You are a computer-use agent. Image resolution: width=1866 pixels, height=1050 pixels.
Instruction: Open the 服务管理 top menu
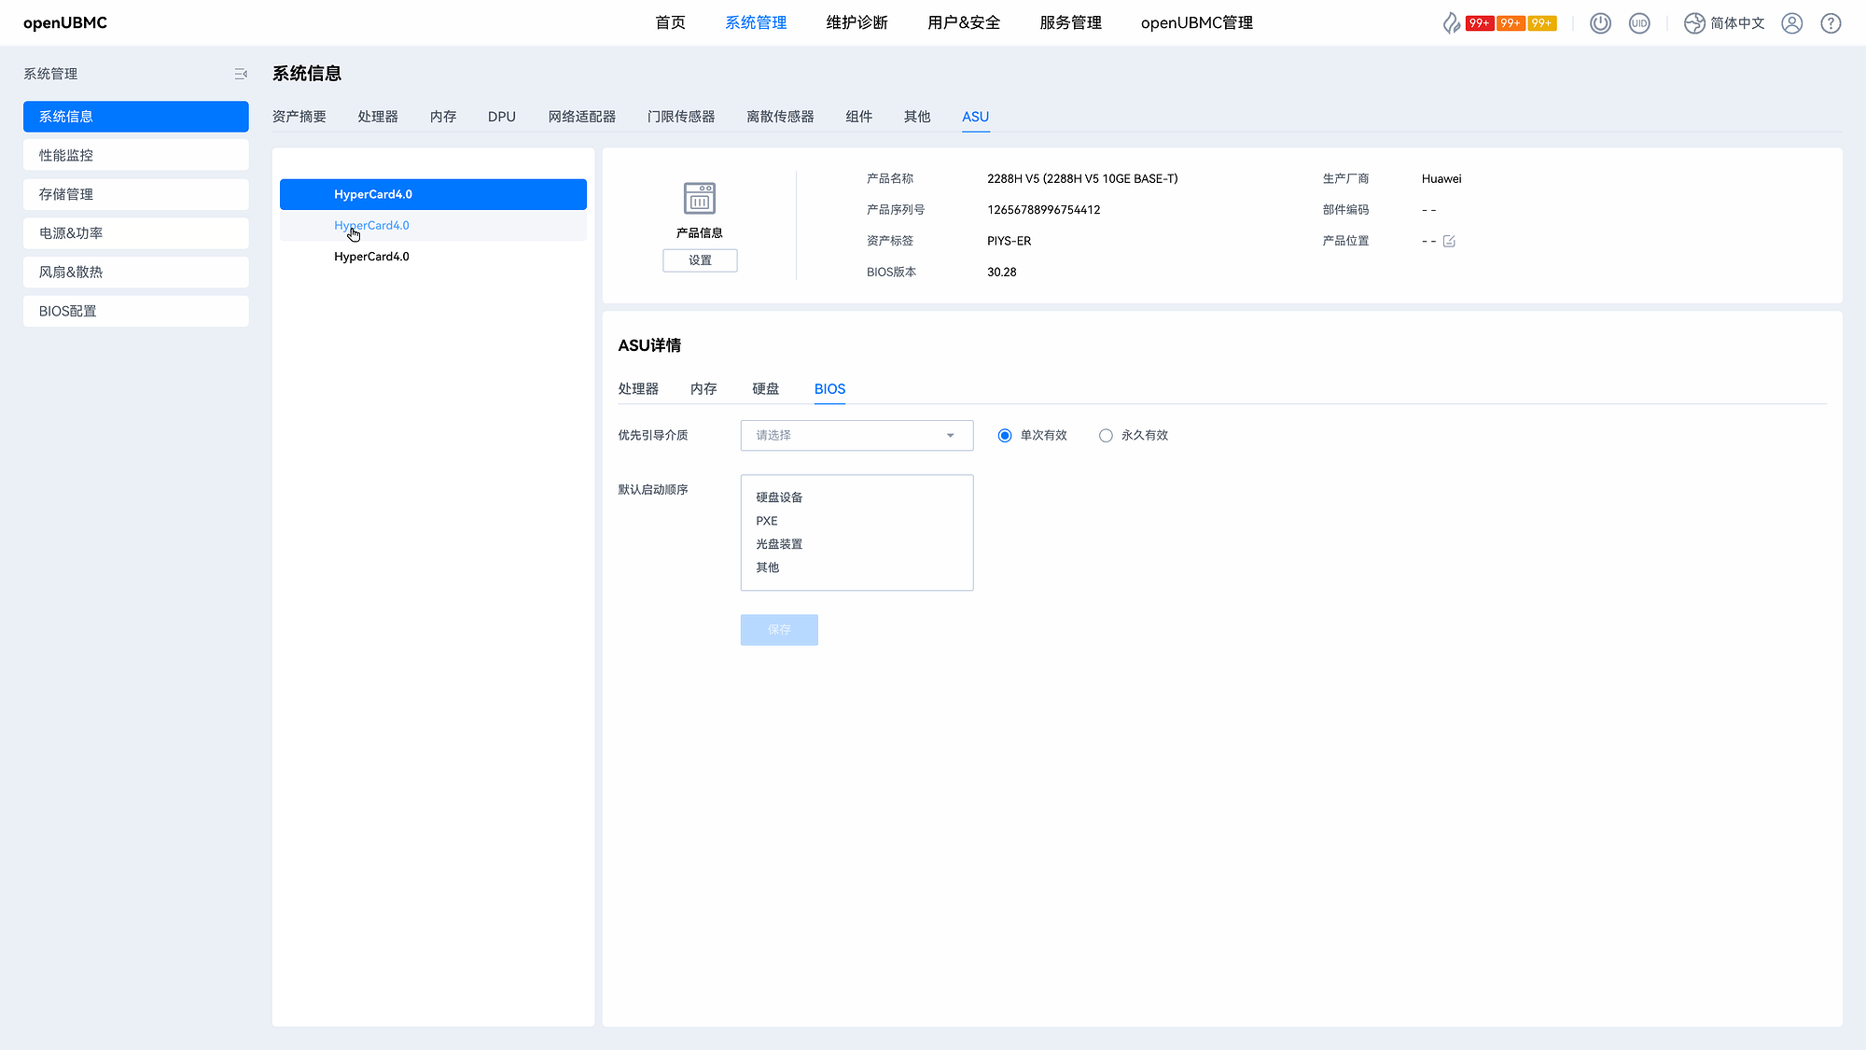coord(1070,23)
